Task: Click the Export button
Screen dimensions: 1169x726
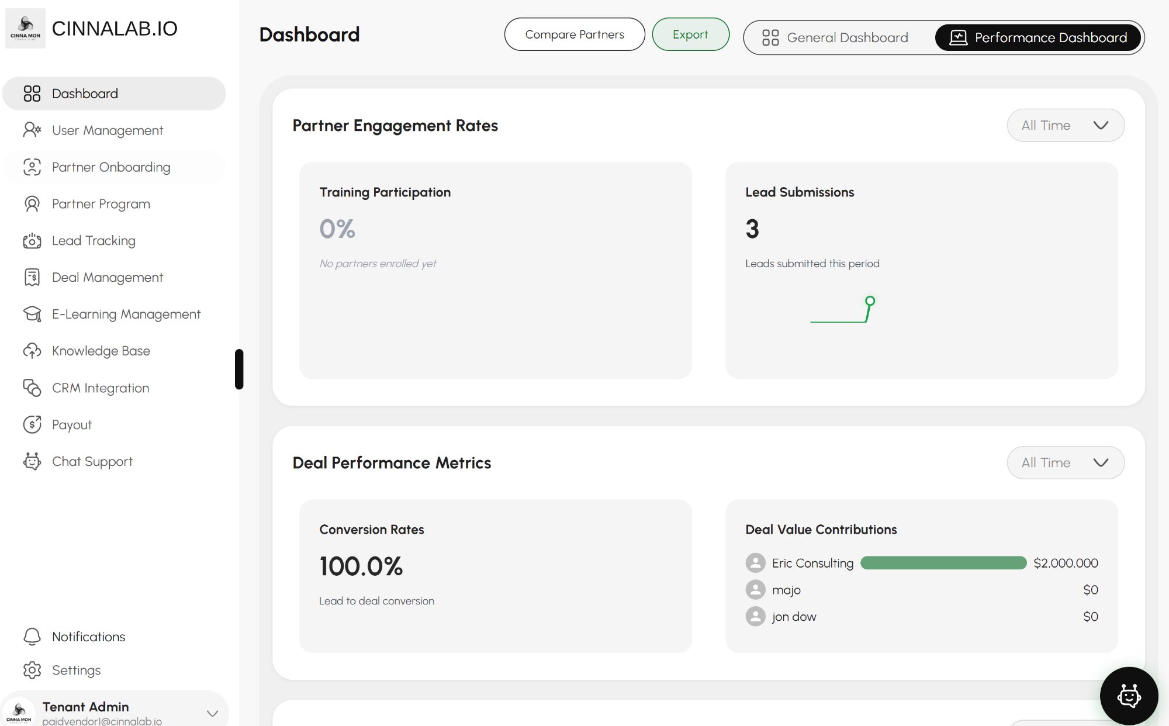Action: [690, 34]
